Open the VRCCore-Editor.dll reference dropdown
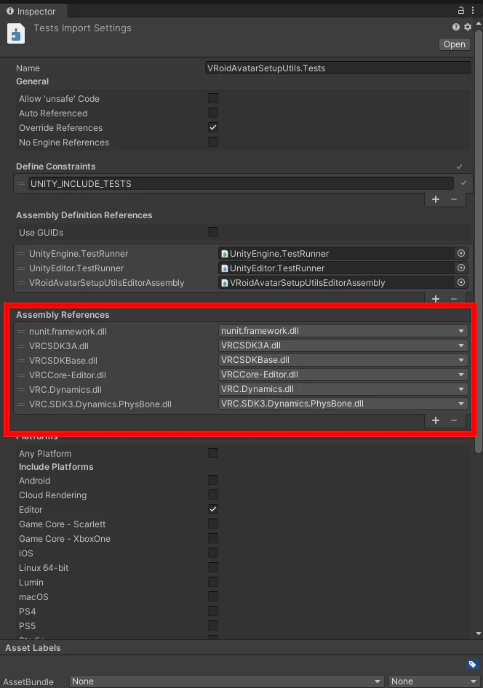This screenshot has width=483, height=688. point(343,375)
